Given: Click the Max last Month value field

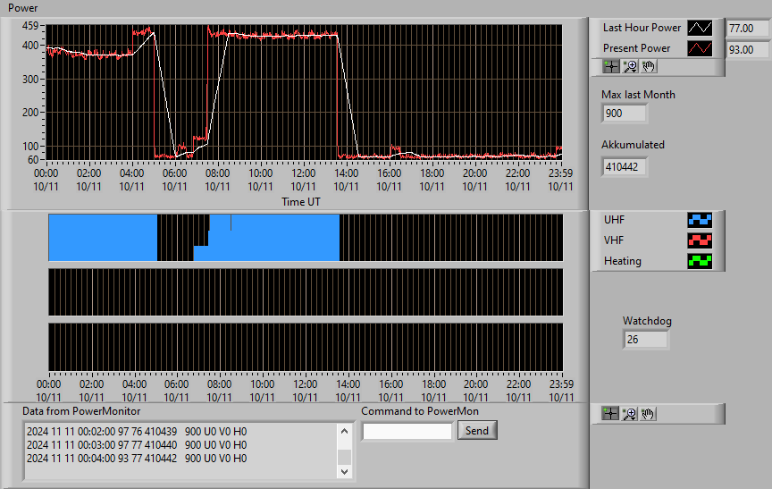Looking at the screenshot, I should pos(624,114).
